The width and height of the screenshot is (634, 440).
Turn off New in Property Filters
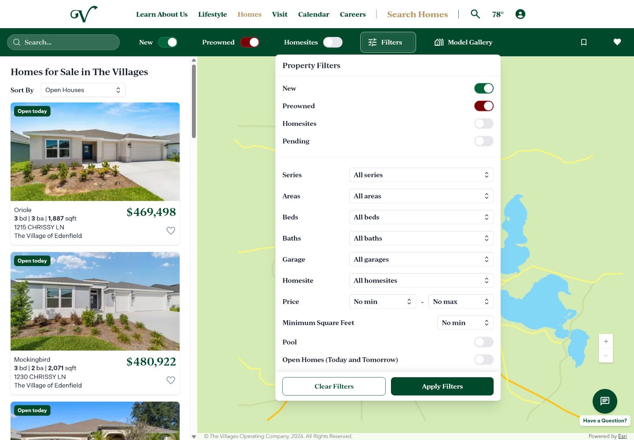484,88
